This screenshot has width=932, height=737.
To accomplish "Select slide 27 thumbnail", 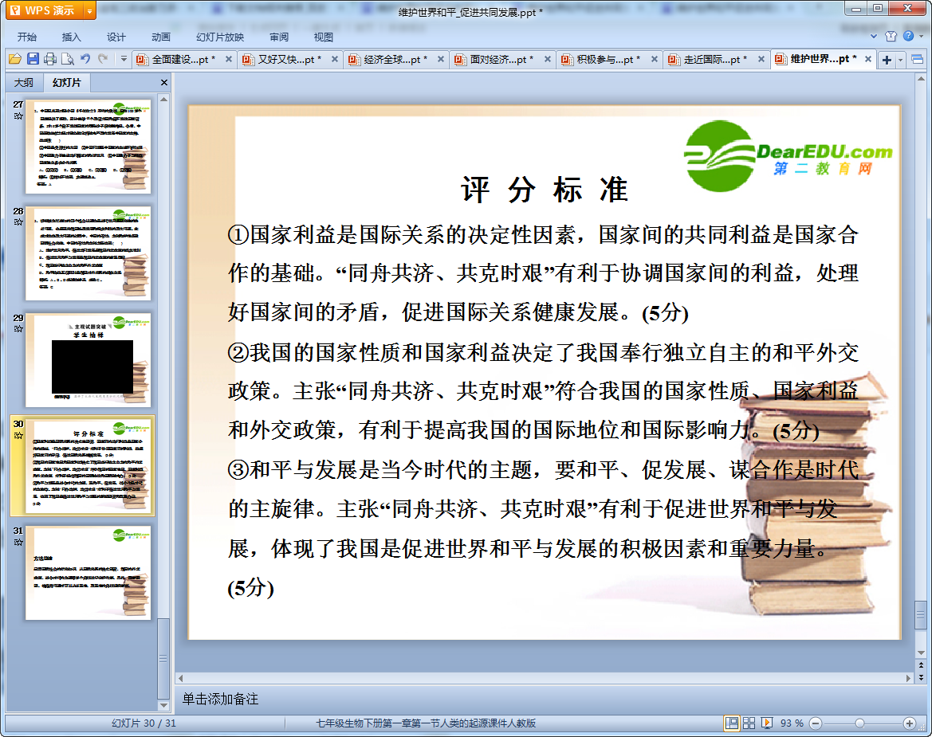I will (88, 147).
